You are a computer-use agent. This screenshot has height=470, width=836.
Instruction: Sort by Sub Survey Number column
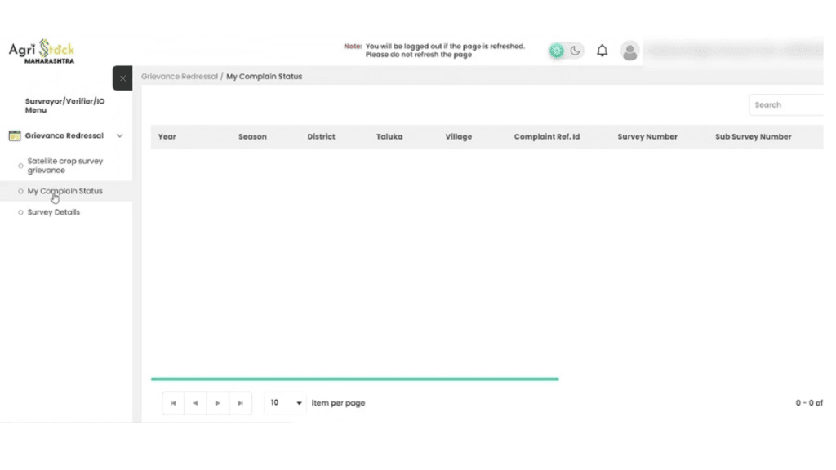(753, 137)
